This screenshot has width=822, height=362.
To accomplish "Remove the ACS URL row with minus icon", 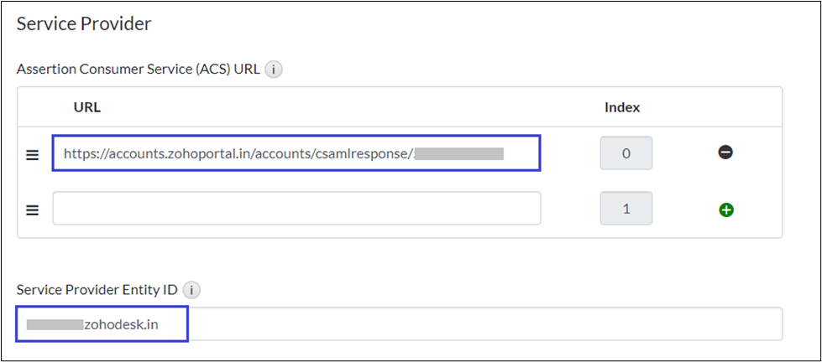I will coord(726,153).
